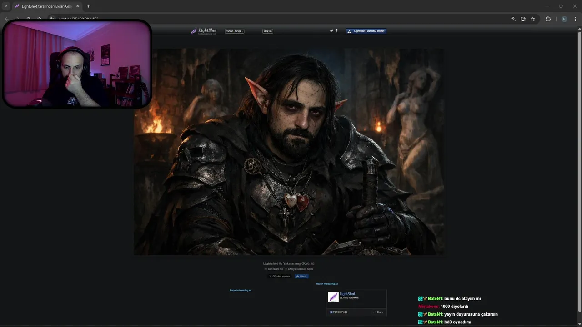Open the captured elf warrior screenshot image

289,152
